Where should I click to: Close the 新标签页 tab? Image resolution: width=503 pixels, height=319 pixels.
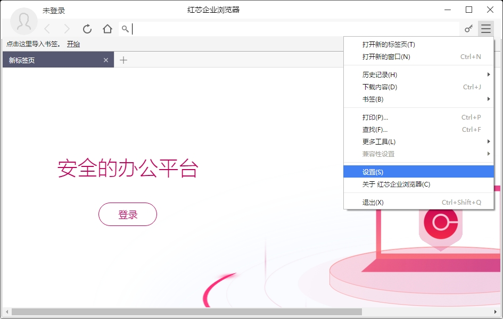tap(106, 60)
